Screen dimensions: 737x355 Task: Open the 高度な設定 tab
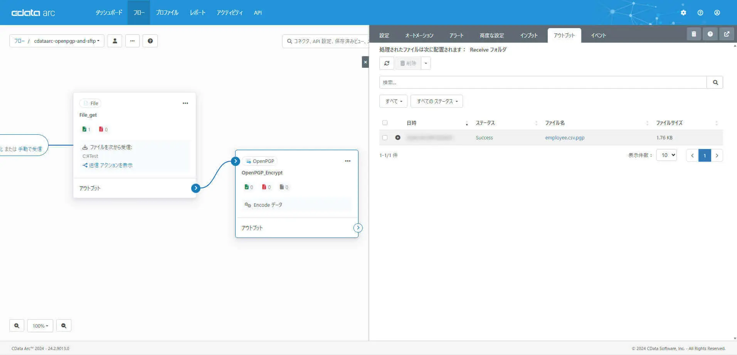pyautogui.click(x=492, y=35)
